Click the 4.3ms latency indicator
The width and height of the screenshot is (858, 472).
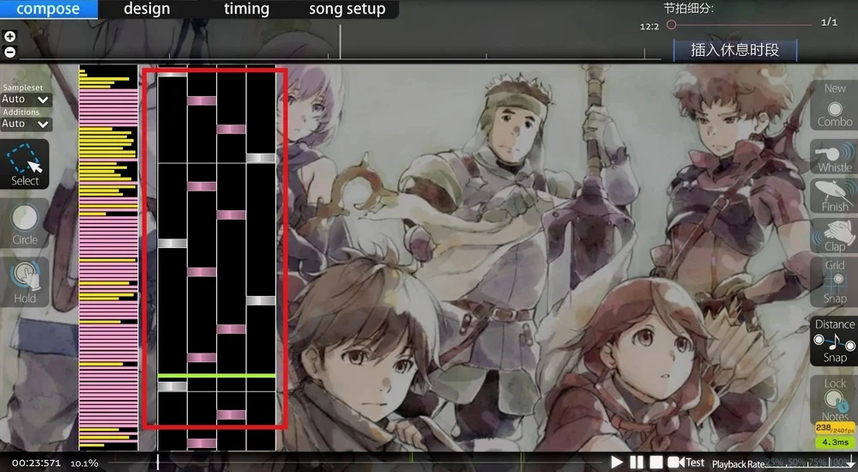835,442
